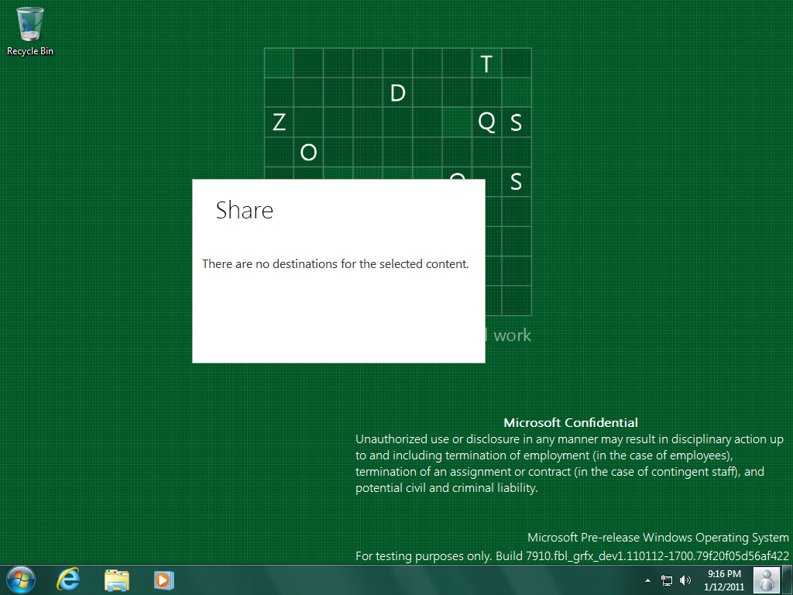
Task: Click the O tile below Z
Action: pyautogui.click(x=308, y=152)
